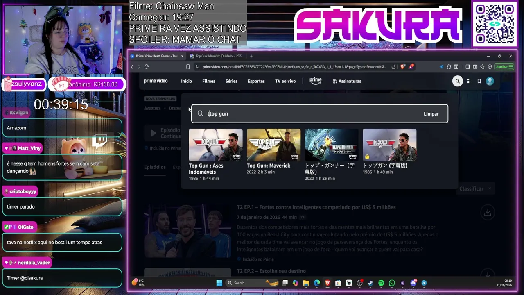Screen dimensions: 524x295
Task: Open File Explorer from the taskbar
Action: (306, 283)
